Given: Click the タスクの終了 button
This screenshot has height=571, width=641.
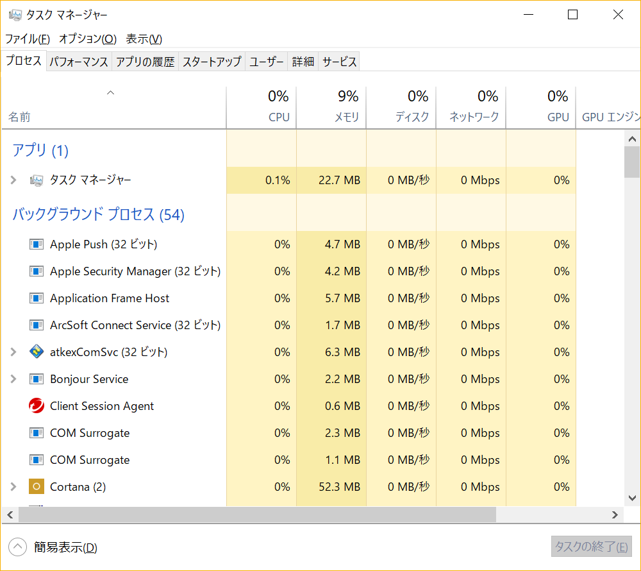Looking at the screenshot, I should [591, 547].
